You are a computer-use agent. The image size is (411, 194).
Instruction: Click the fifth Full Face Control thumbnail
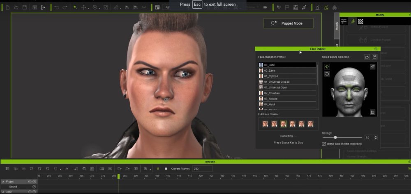click(x=301, y=124)
